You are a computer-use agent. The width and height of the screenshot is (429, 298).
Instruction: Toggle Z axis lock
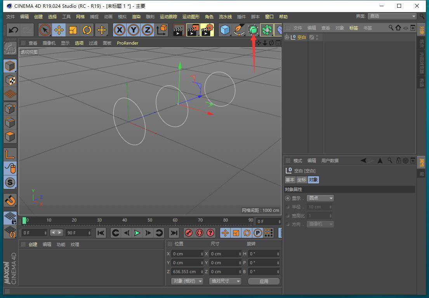148,30
